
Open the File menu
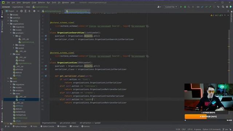[x=8, y=3]
